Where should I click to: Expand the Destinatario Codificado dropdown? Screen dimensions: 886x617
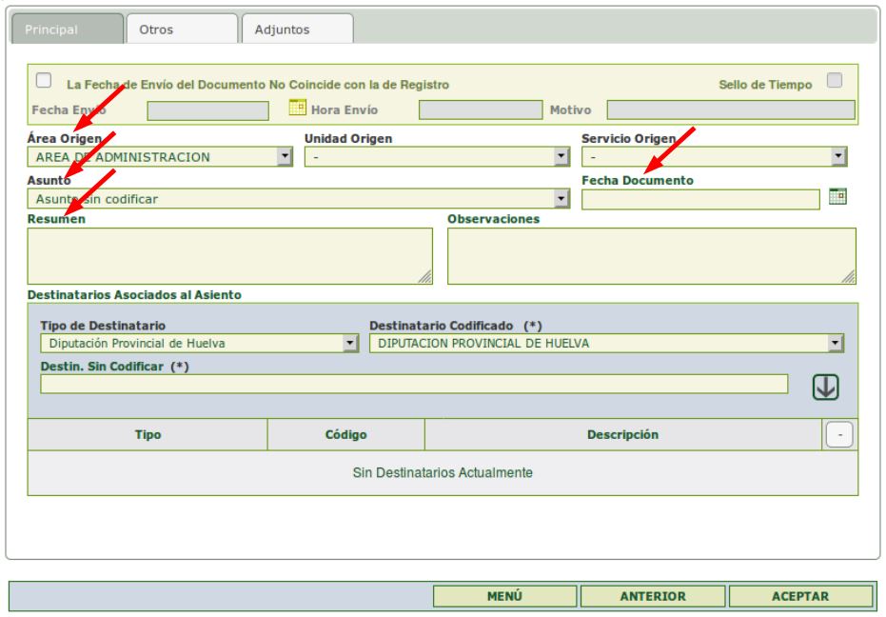click(x=607, y=344)
